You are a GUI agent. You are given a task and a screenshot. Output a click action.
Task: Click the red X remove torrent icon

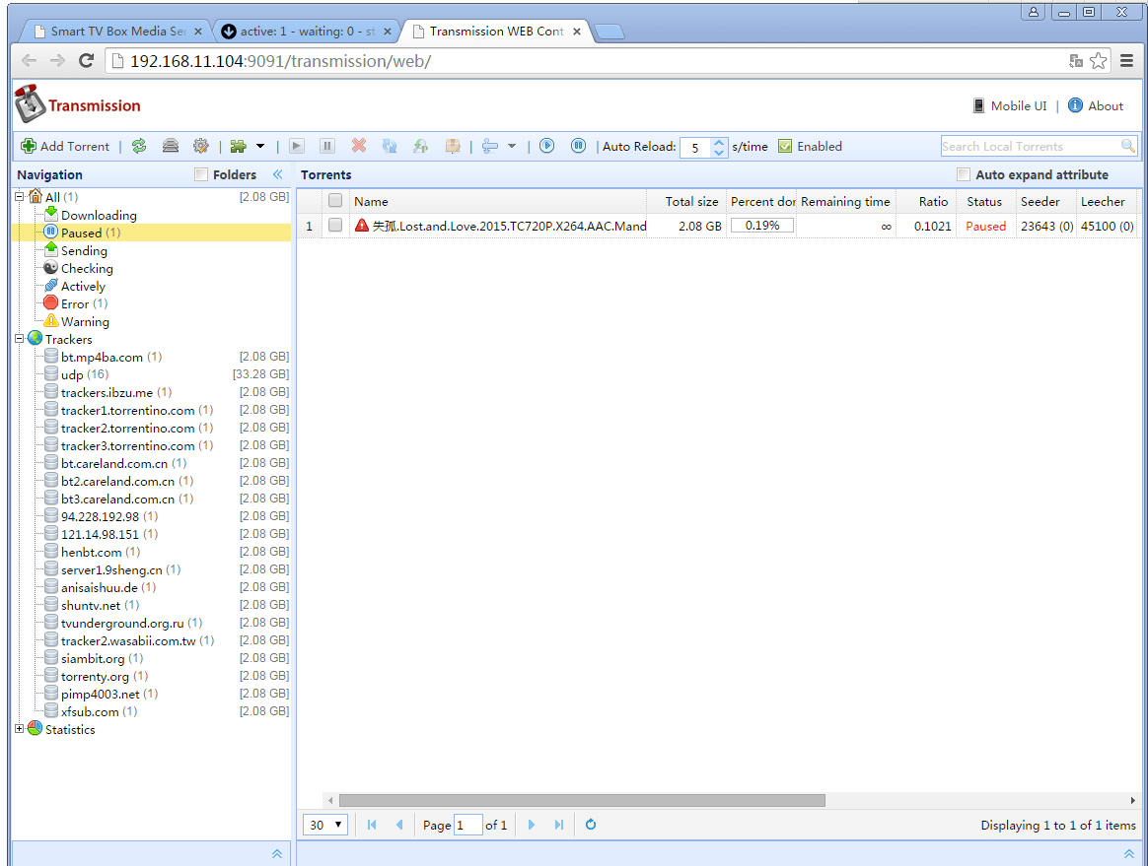359,146
